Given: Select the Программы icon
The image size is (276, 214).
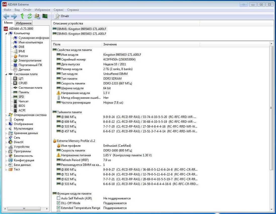Looking at the screenshot, I should click(11, 151).
